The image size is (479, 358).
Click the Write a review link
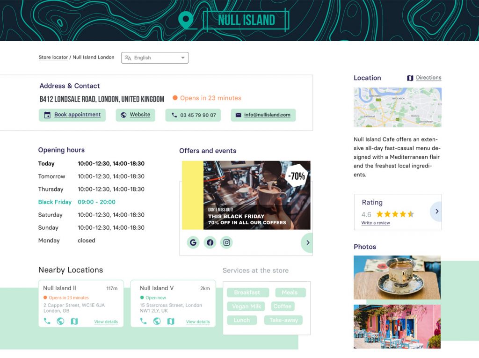[x=376, y=223]
